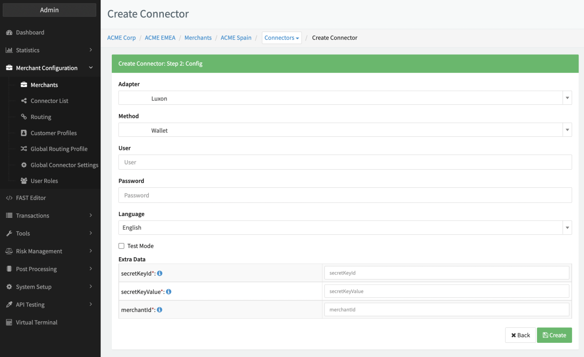Image resolution: width=584 pixels, height=357 pixels.
Task: Open the Method dropdown showing Wallet
Action: (x=344, y=130)
